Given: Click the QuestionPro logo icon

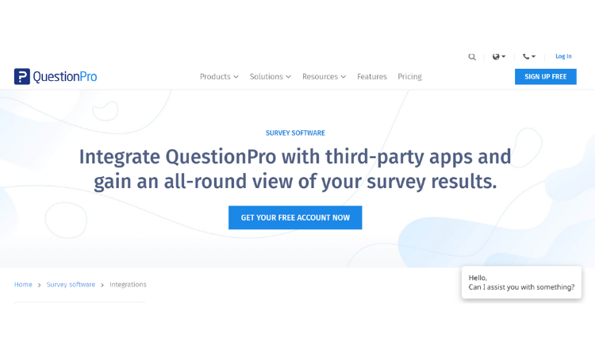Looking at the screenshot, I should click(x=22, y=76).
